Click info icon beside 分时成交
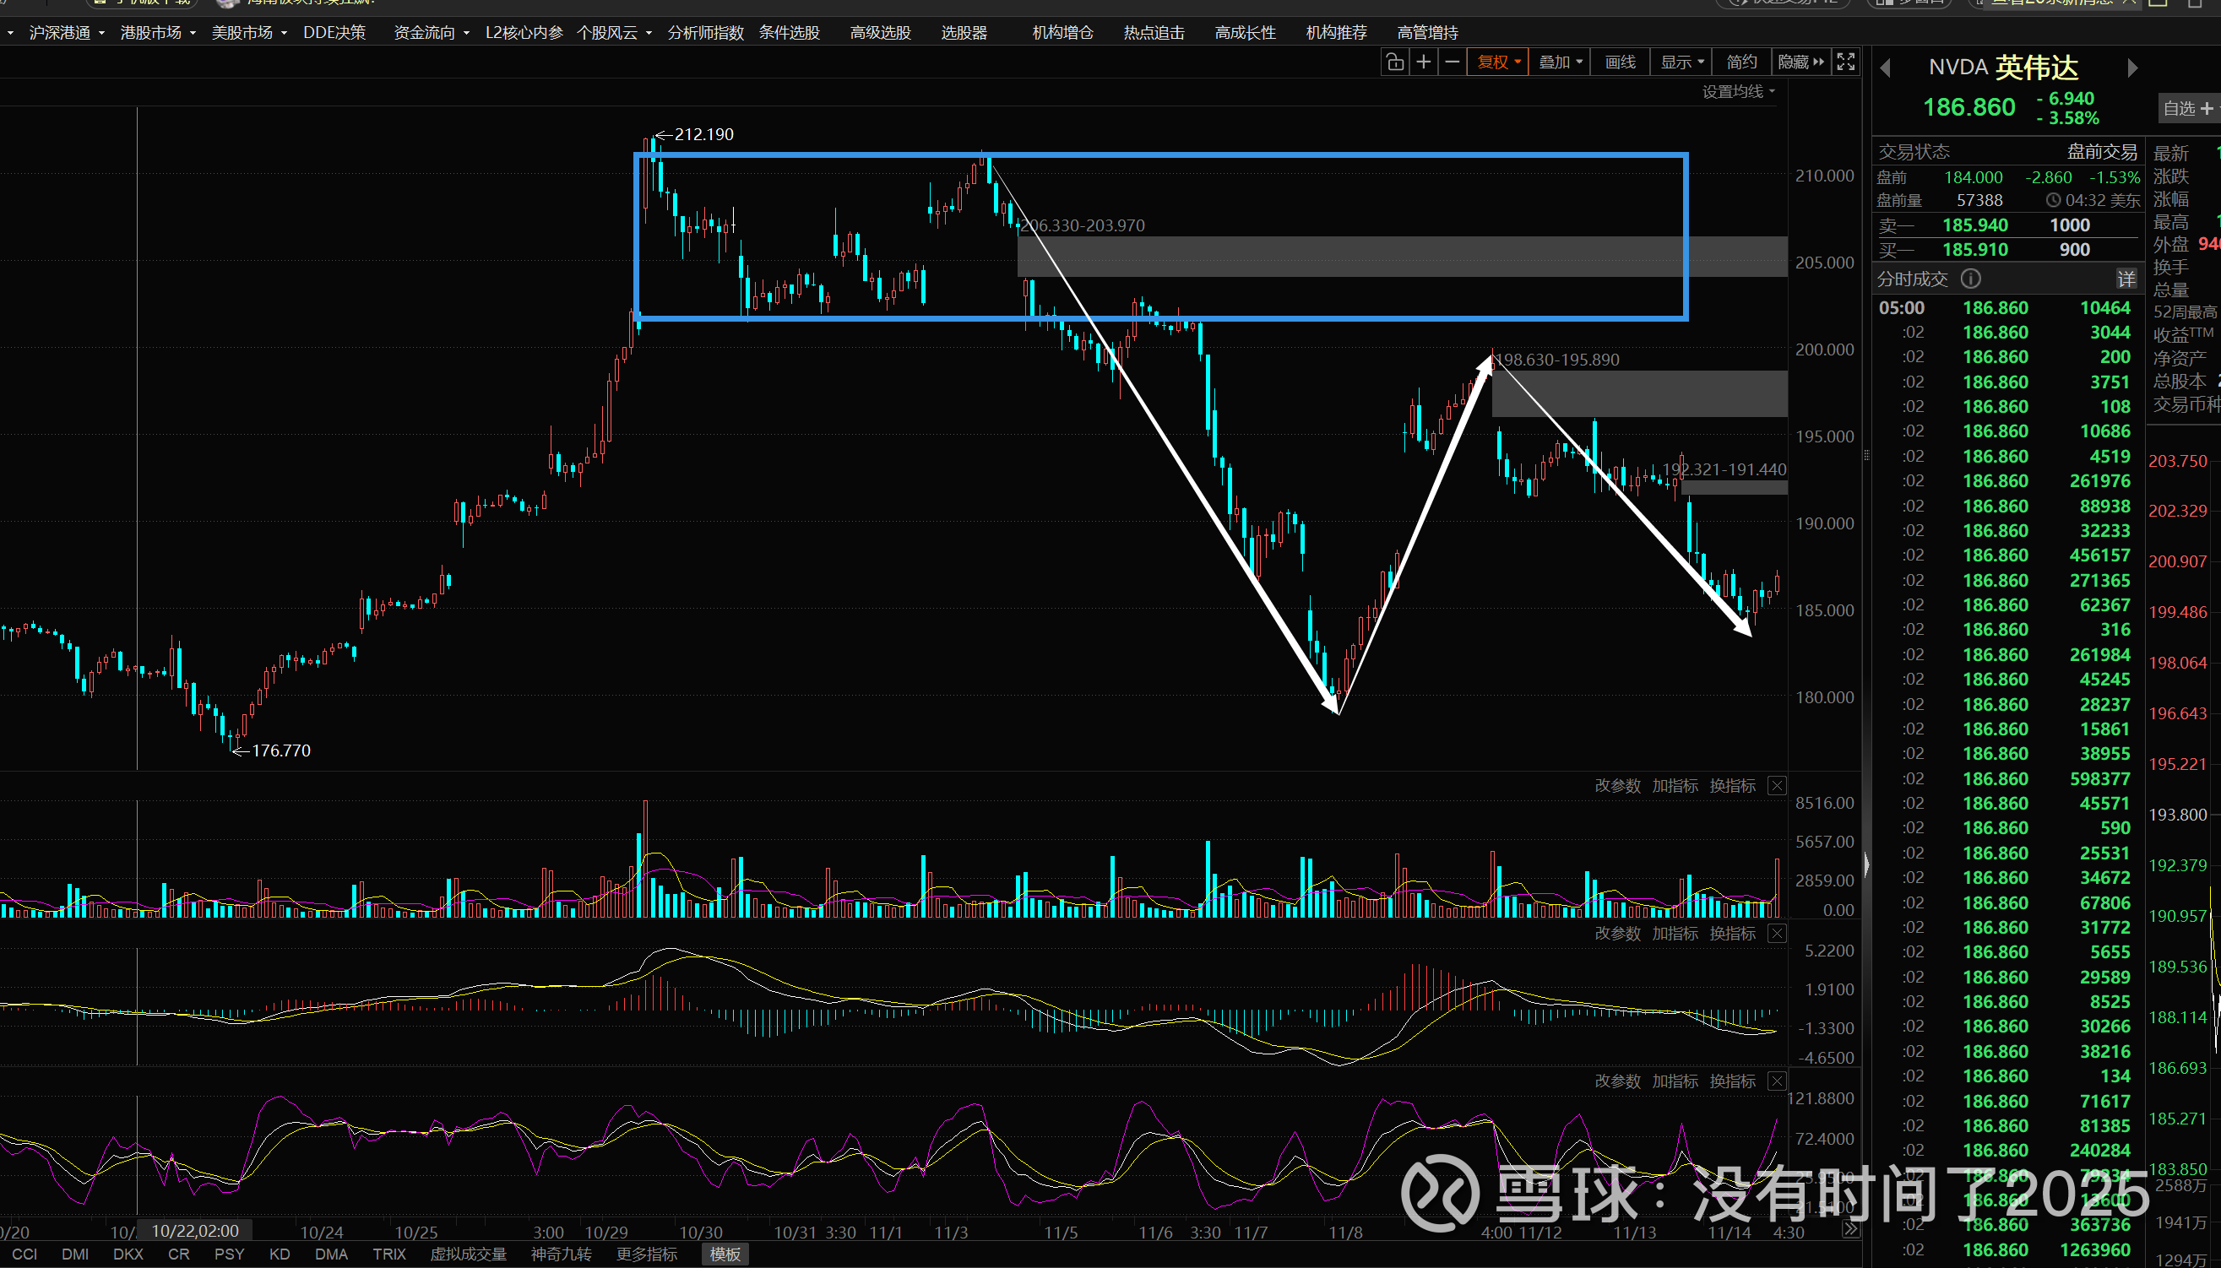2221x1268 pixels. [x=1970, y=279]
